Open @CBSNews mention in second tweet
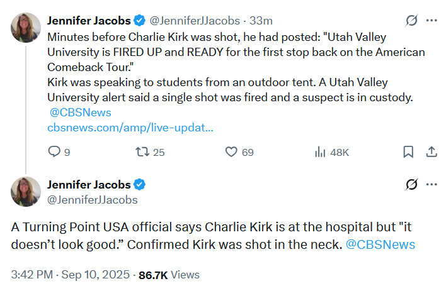 click(x=380, y=244)
